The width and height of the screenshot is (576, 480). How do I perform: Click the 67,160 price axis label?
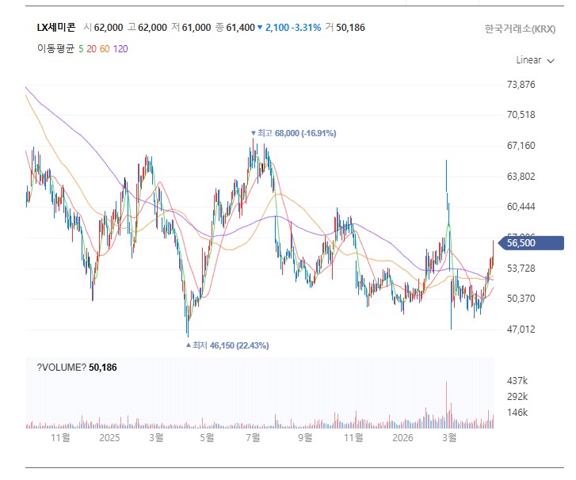tap(521, 146)
